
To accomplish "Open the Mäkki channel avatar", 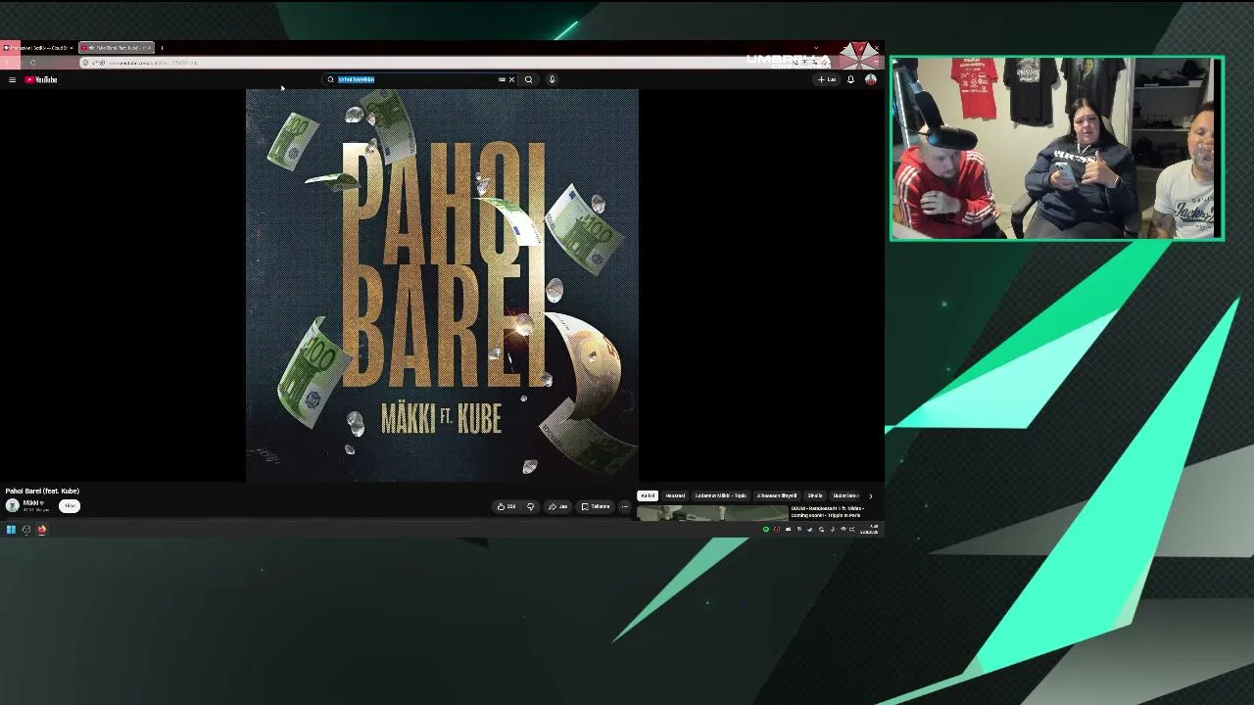I will (12, 505).
